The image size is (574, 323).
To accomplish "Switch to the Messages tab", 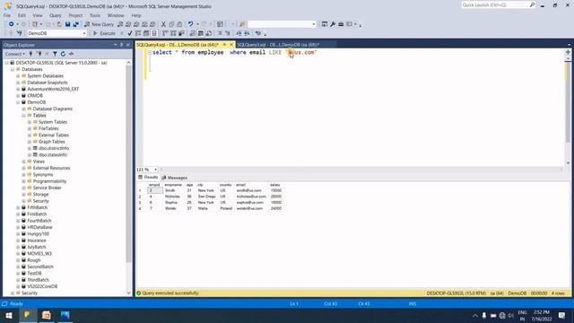I will [175, 178].
